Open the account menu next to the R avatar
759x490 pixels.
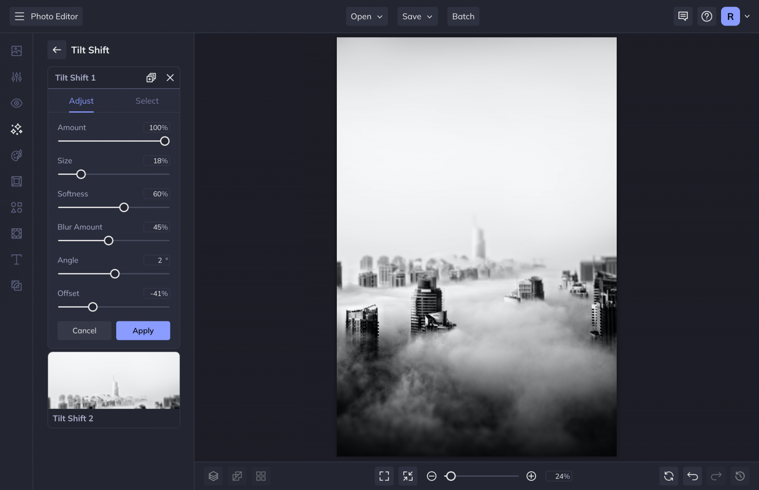coord(747,16)
